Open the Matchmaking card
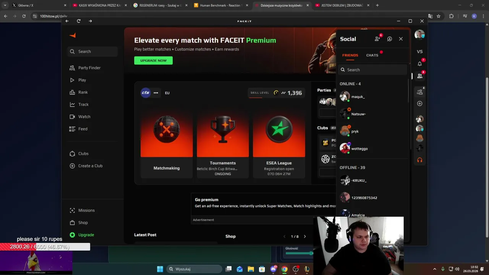This screenshot has height=275, width=489. (x=167, y=143)
